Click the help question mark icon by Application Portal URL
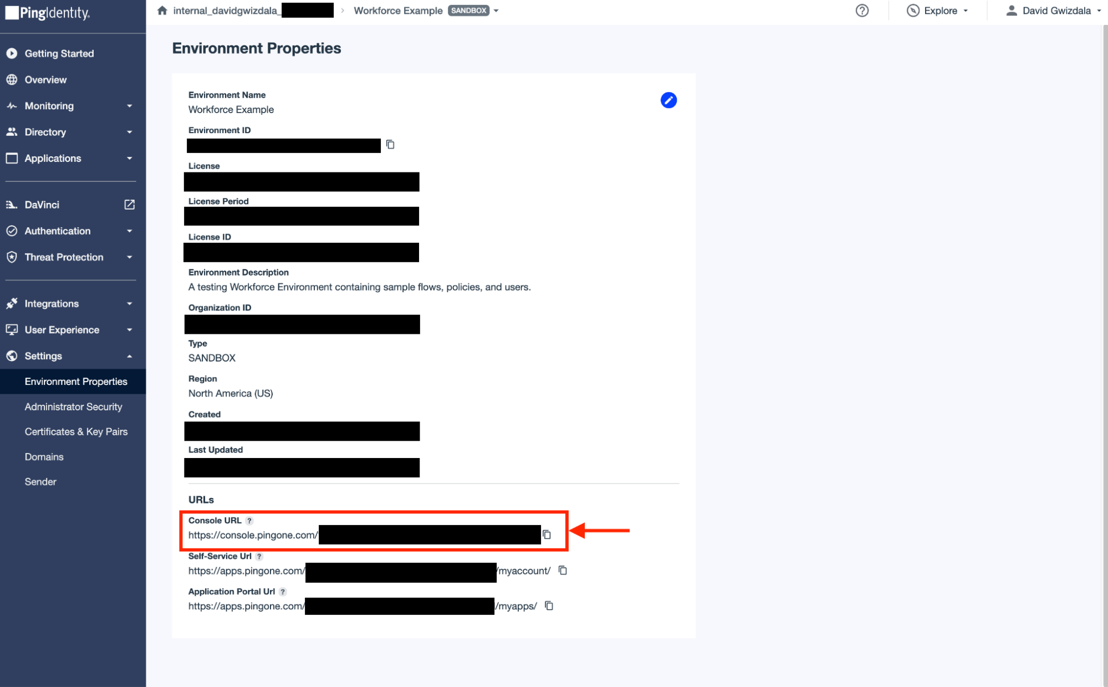 tap(285, 592)
